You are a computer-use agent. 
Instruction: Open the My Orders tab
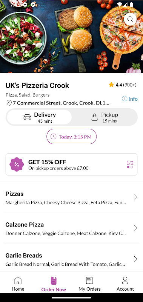point(89,284)
